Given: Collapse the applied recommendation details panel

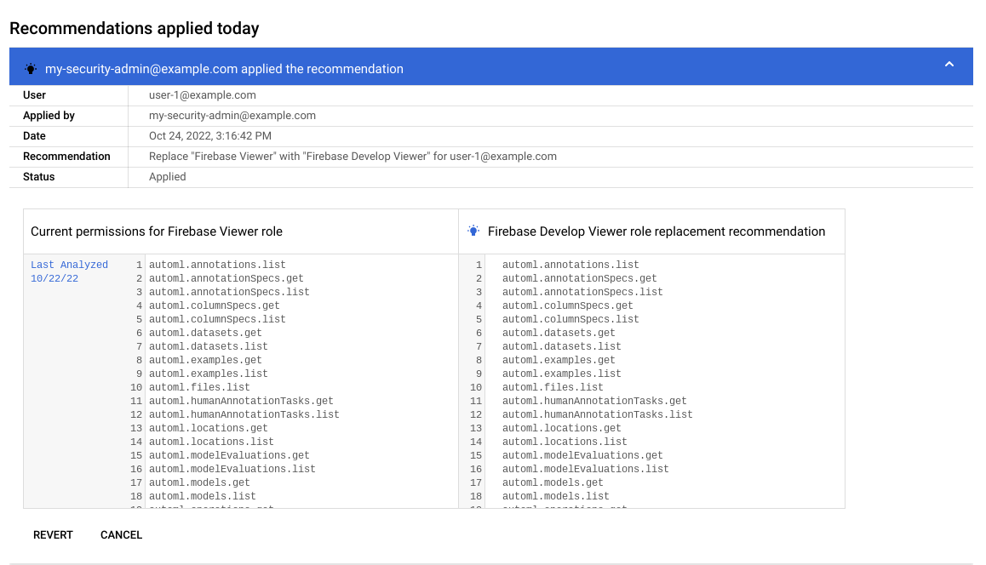Looking at the screenshot, I should click(949, 64).
